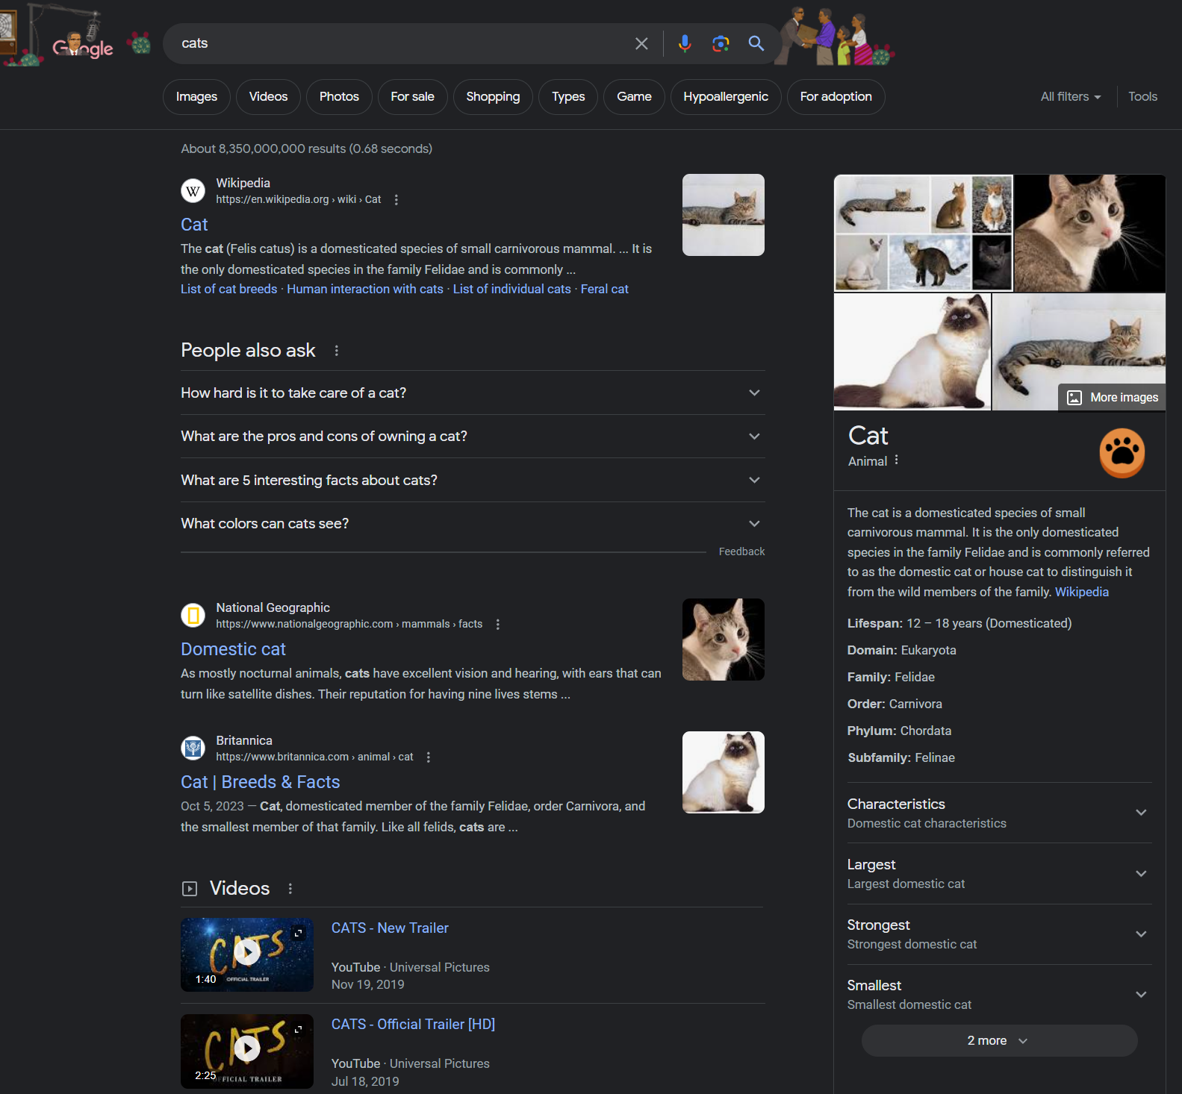1182x1094 pixels.
Task: Click the orange paw print icon
Action: (x=1122, y=452)
